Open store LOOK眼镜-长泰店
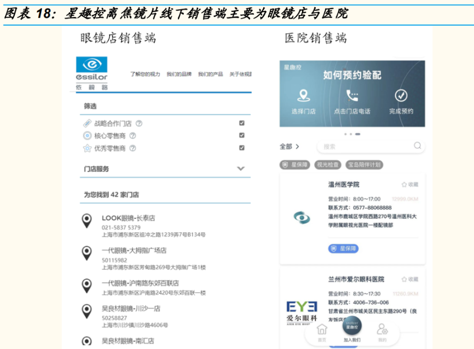 128,218
